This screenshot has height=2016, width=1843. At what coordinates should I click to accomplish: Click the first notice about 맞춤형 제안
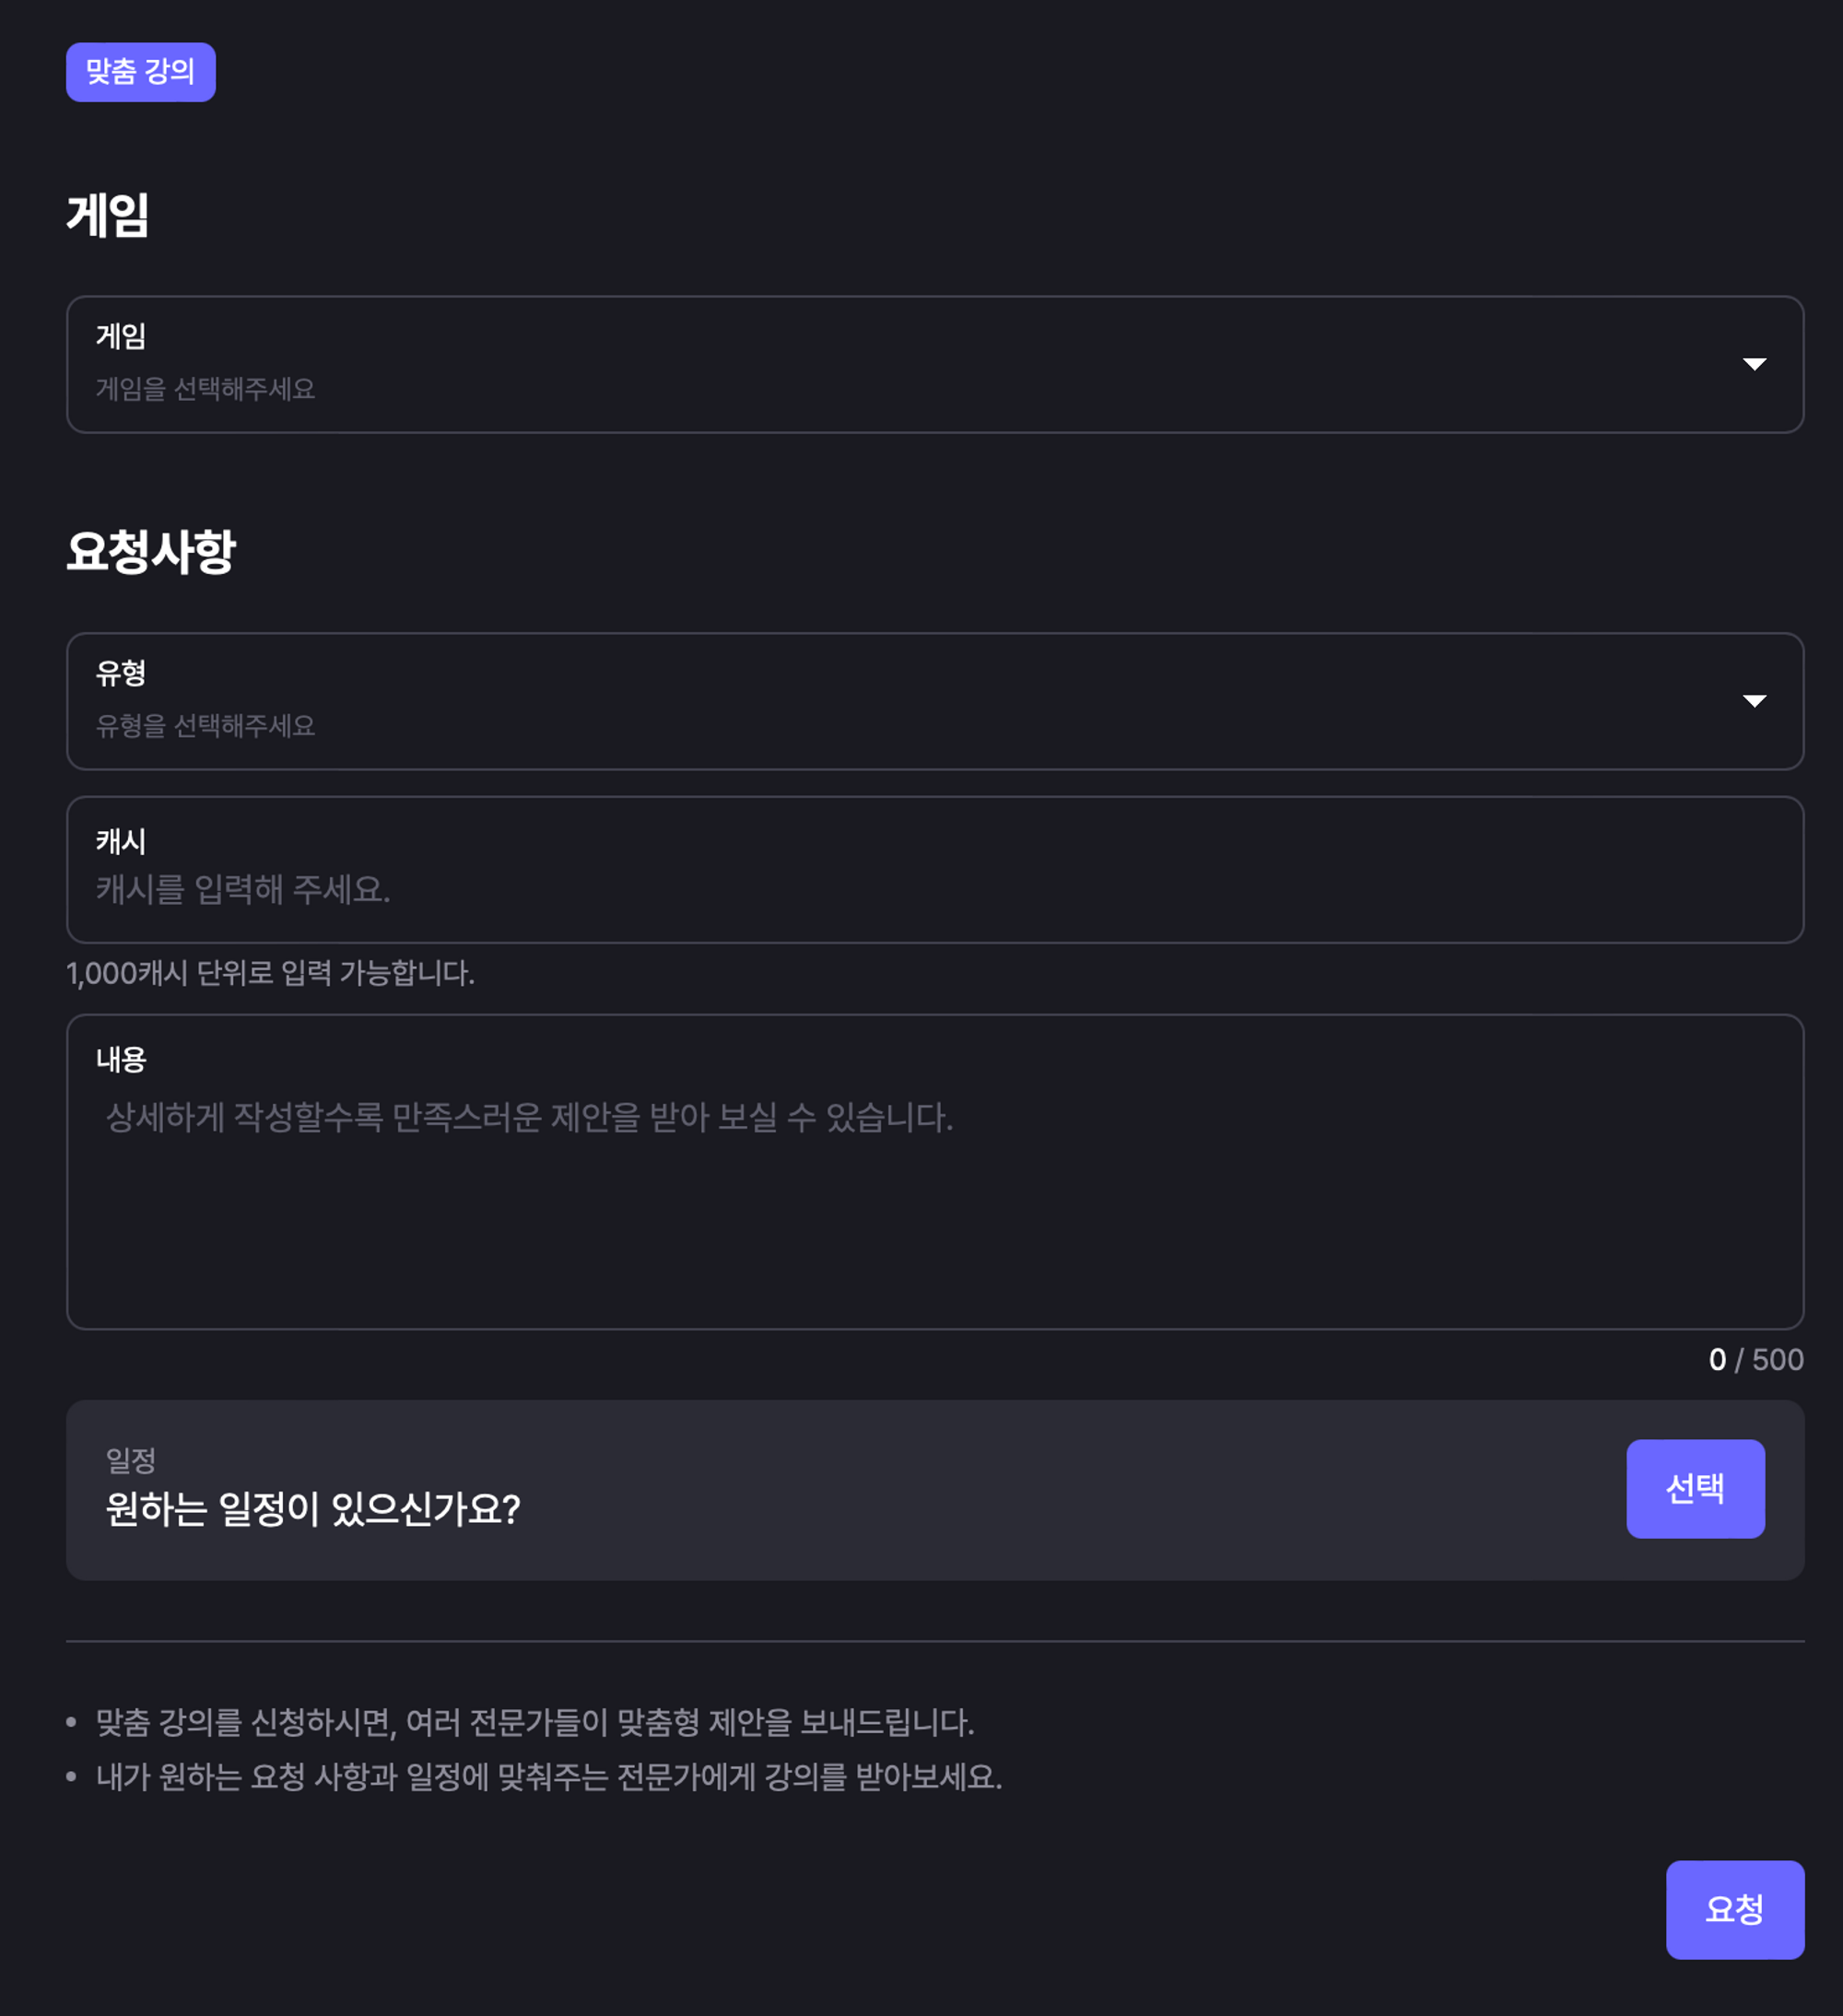[535, 1722]
